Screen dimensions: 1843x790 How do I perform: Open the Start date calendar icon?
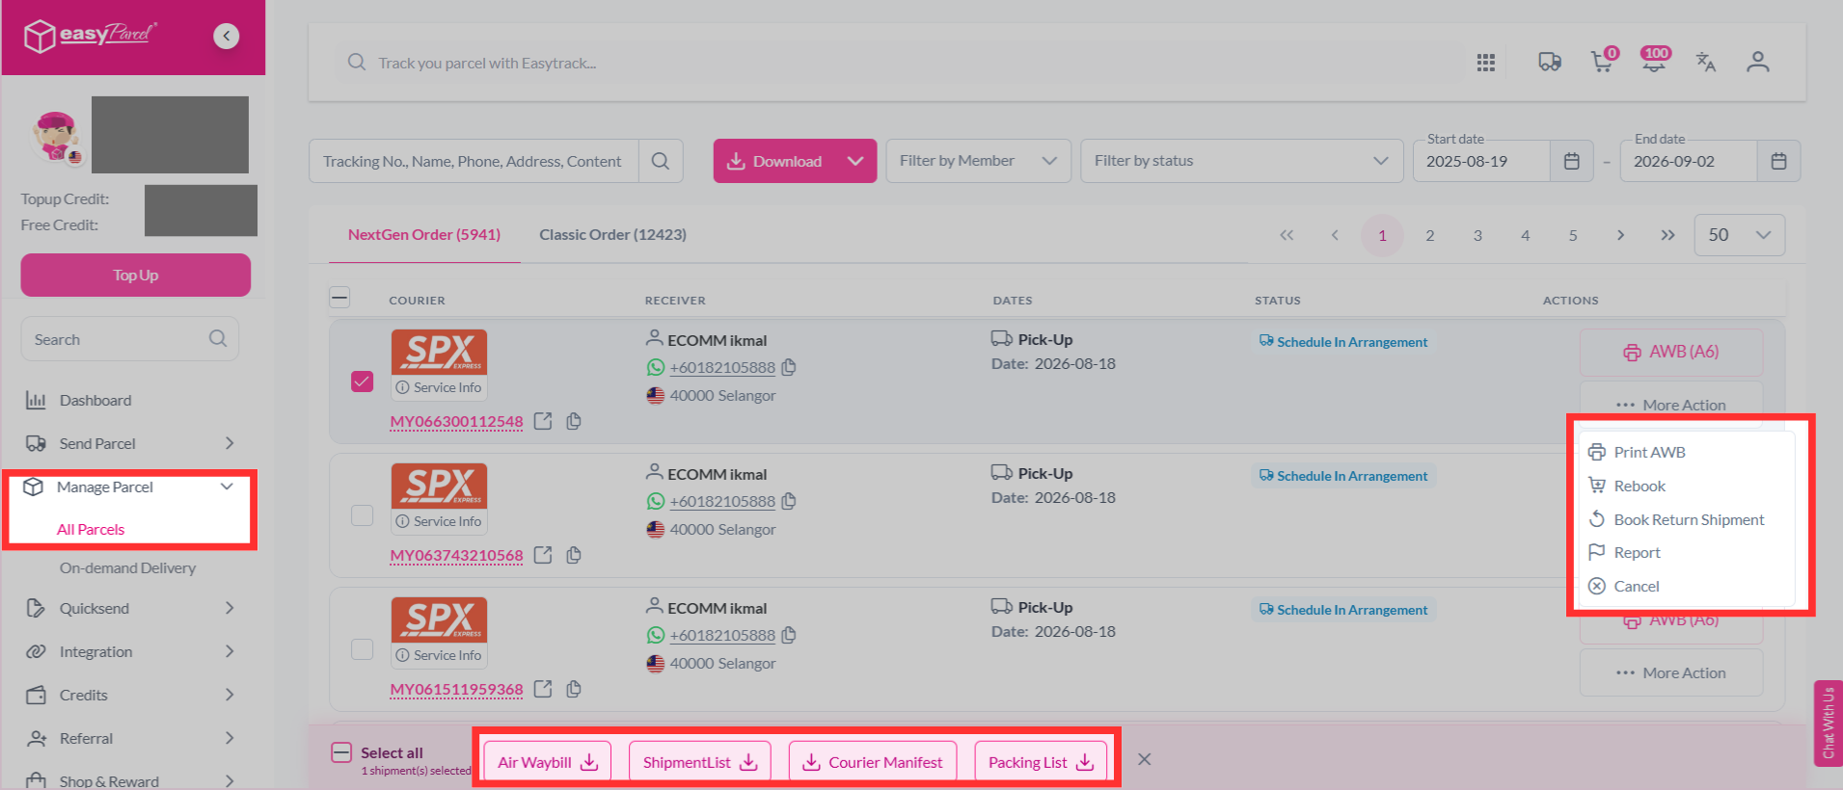click(x=1571, y=161)
